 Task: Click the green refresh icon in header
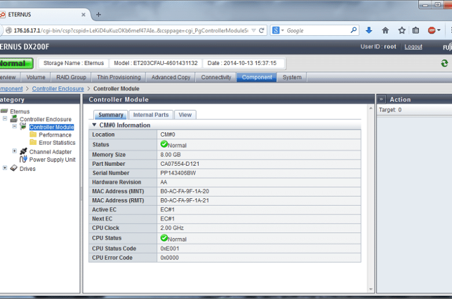444,63
